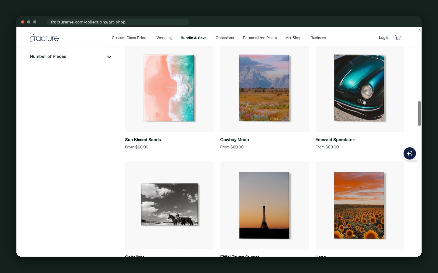This screenshot has height=273, width=438.
Task: Open the Wedding menu item
Action: [x=164, y=38]
